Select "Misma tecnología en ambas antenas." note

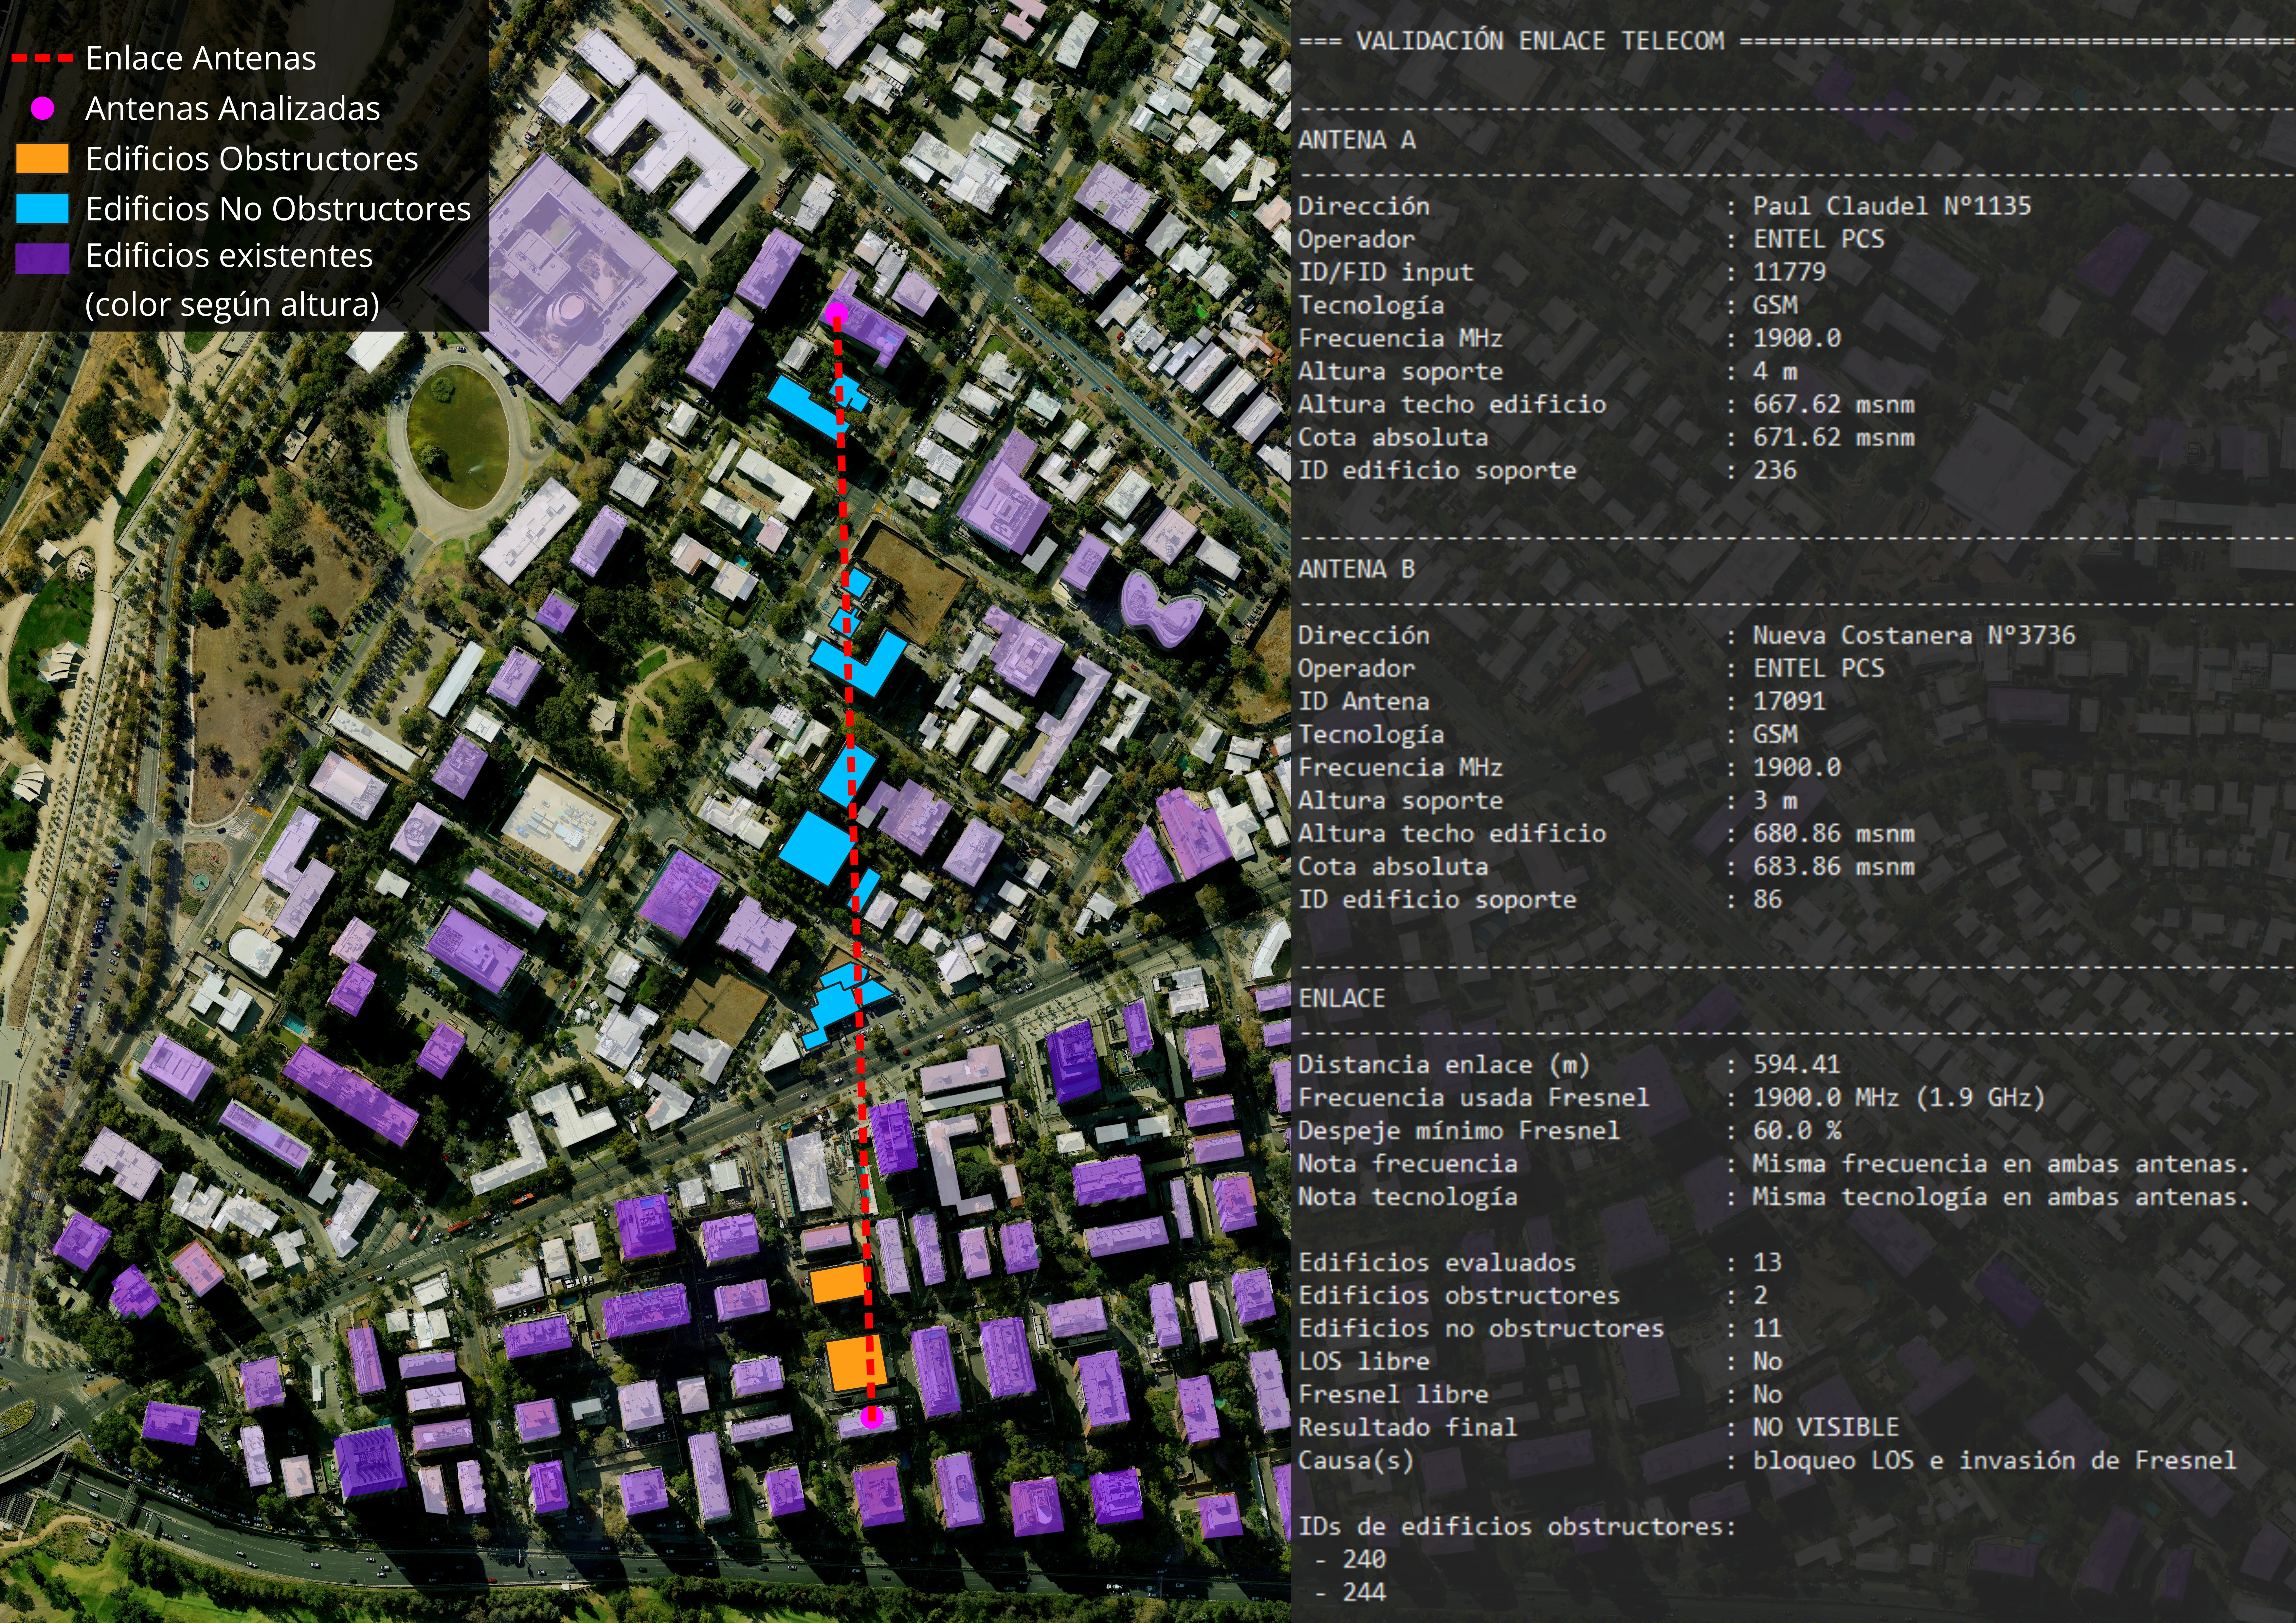(x=2001, y=1197)
